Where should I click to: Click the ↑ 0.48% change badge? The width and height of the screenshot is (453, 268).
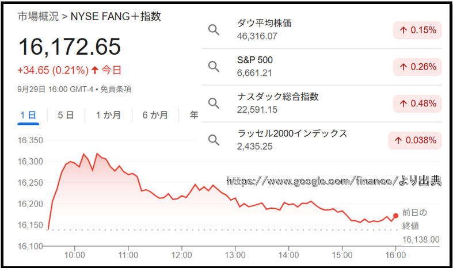tap(417, 104)
